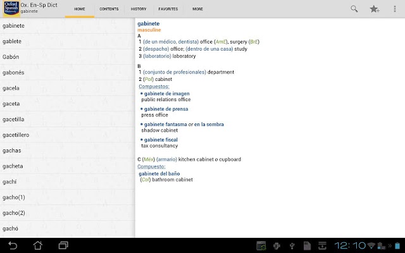Open the search magnifier icon
The image size is (405, 253).
click(x=354, y=9)
